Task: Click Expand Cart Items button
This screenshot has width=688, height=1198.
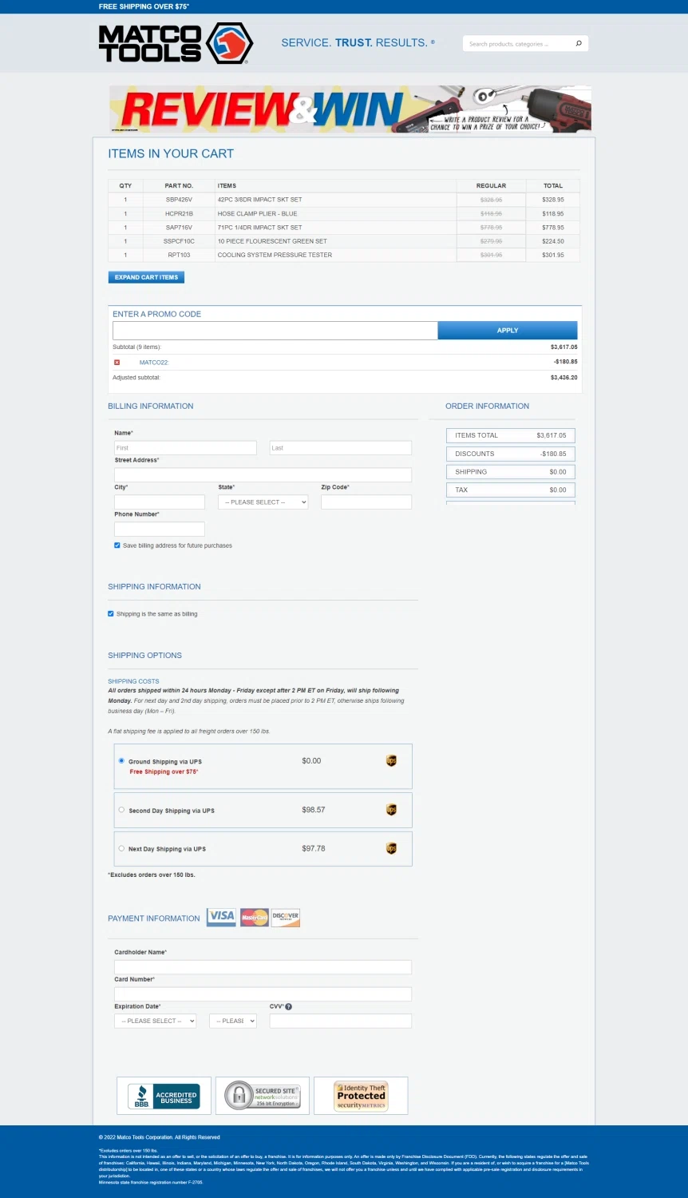Action: pos(146,277)
